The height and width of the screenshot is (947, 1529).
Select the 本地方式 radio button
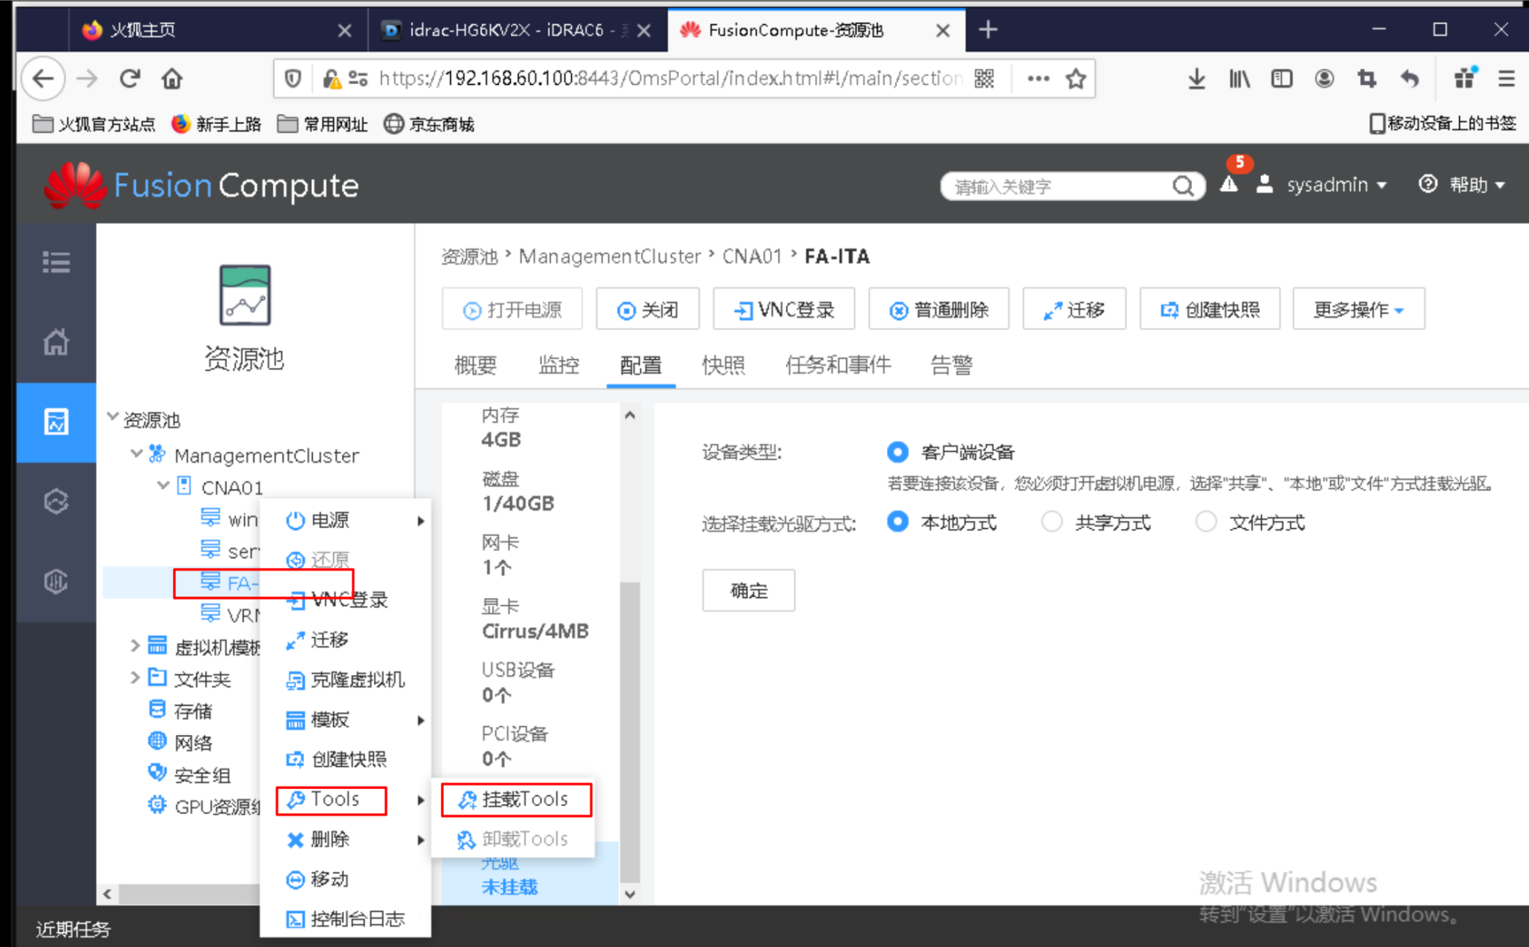pyautogui.click(x=897, y=522)
